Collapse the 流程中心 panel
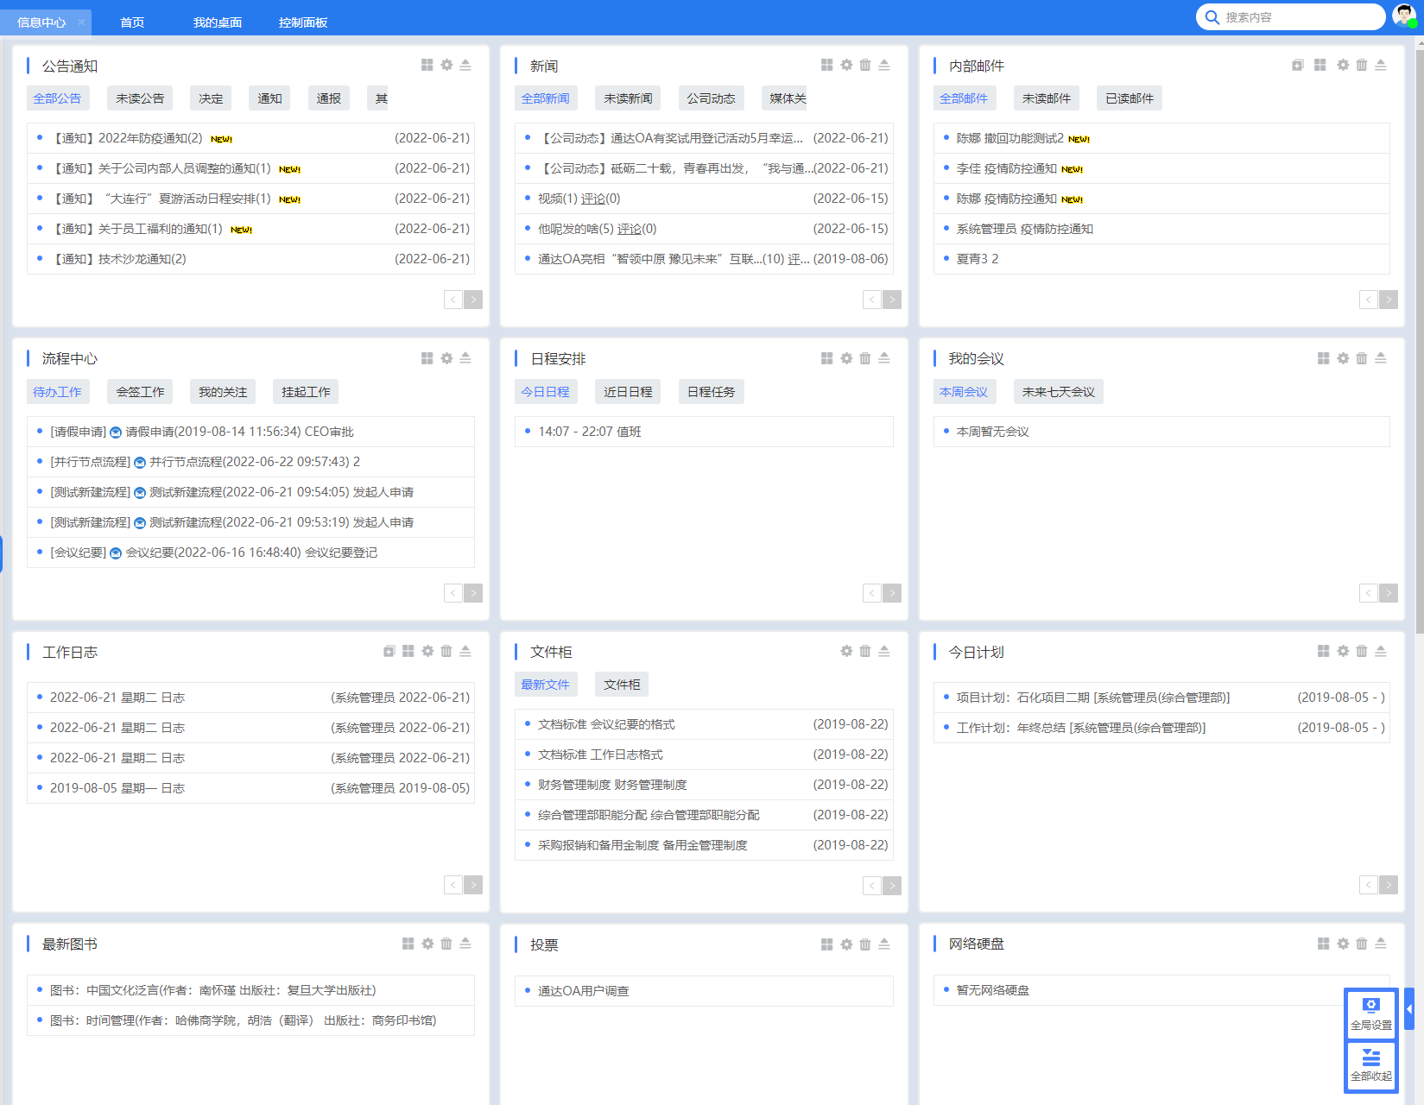This screenshot has height=1105, width=1424. (465, 358)
